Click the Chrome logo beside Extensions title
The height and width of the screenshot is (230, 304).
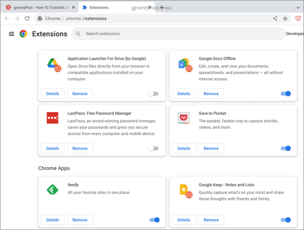[23, 34]
